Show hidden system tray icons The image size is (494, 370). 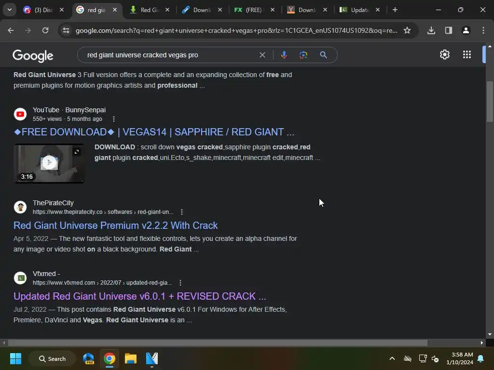[x=392, y=358]
